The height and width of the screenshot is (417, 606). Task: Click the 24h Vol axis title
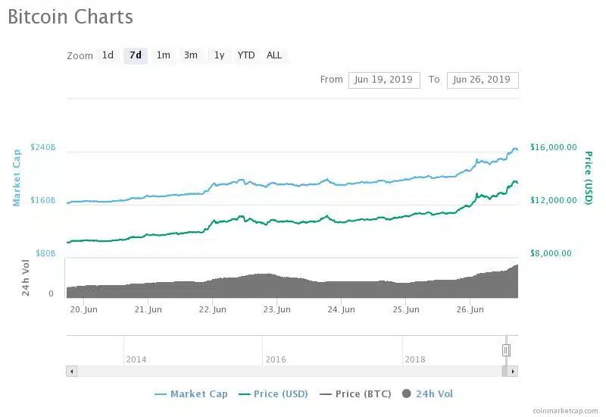click(26, 277)
